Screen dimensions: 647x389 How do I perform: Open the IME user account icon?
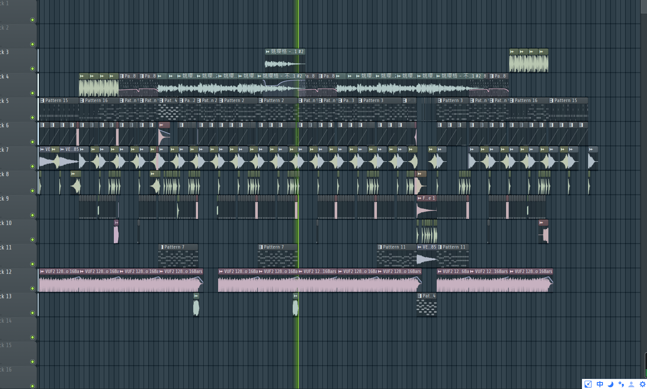click(631, 384)
